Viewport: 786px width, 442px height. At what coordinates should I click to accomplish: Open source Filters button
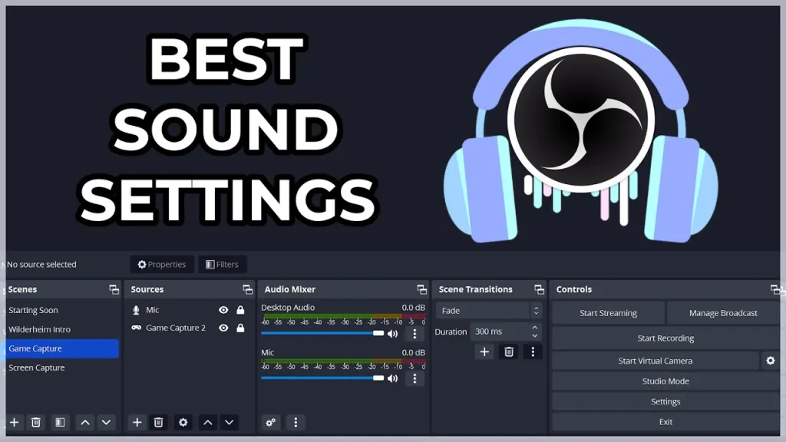tap(222, 264)
